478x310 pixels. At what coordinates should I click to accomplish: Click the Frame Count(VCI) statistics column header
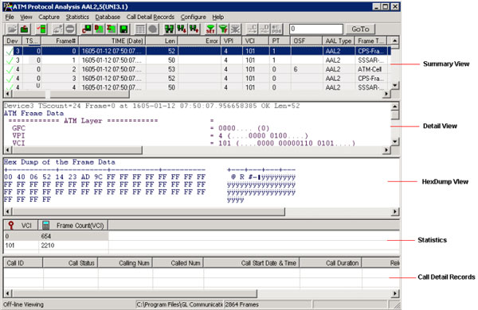point(73,226)
